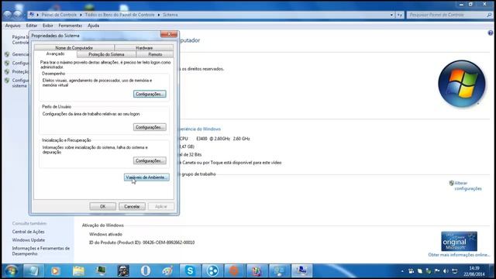The width and height of the screenshot is (496, 279).
Task: Click the volume speaker tray icon
Action: (x=446, y=271)
